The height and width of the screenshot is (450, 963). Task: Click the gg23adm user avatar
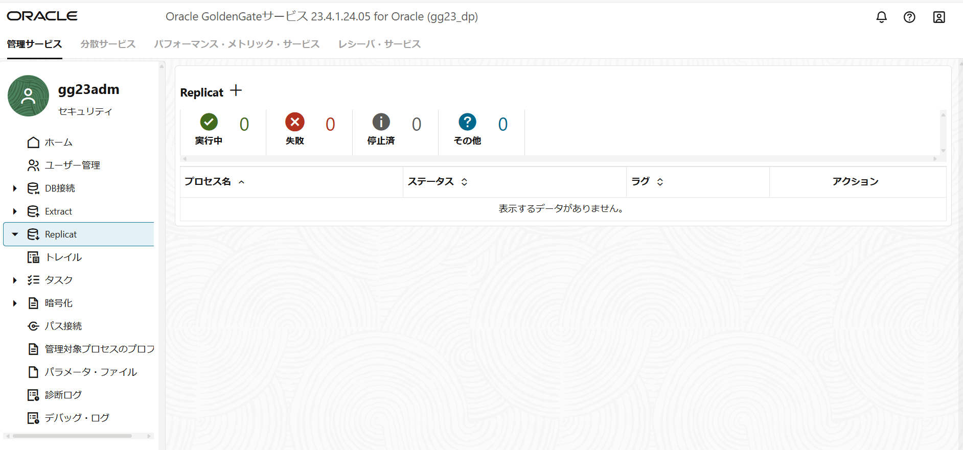tap(29, 96)
